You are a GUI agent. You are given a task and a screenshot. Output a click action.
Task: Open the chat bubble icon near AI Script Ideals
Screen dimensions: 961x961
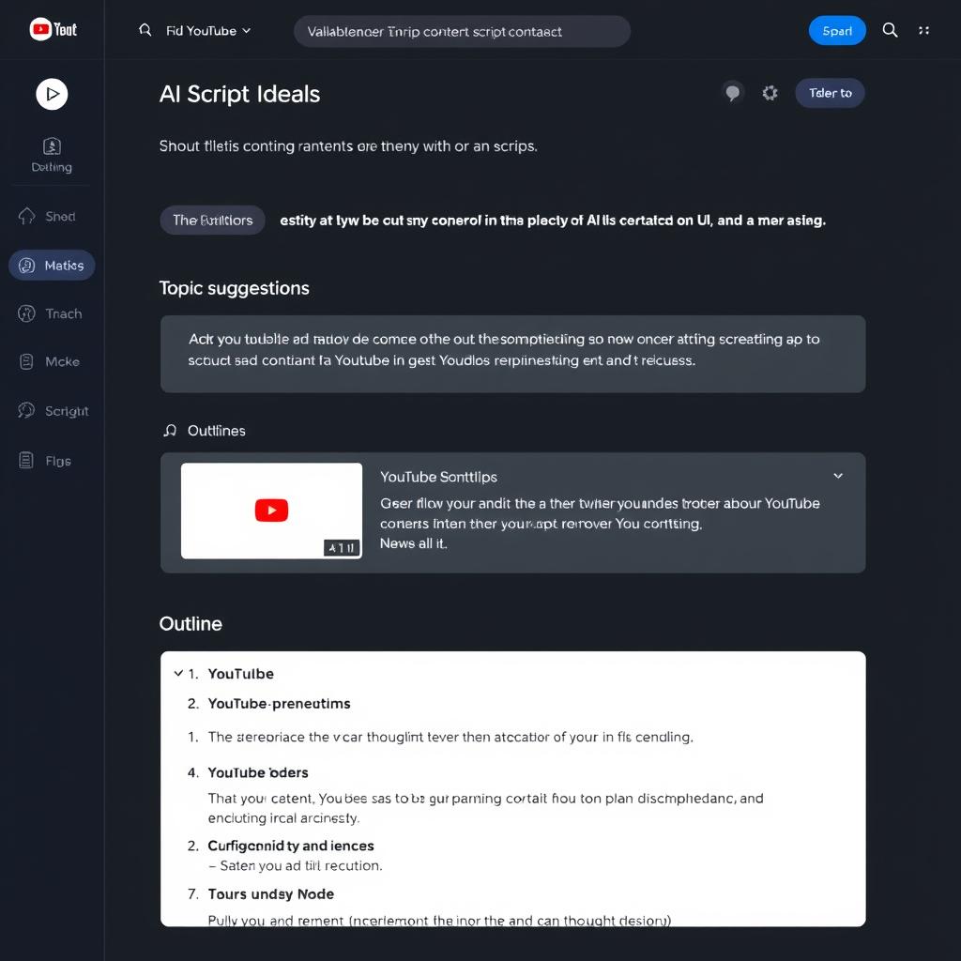[733, 93]
